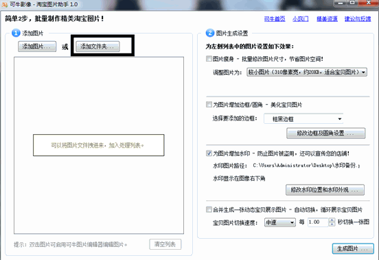Screen dimensions: 379x260
Task: Maximize the 淘宝图片助手 window
Action: tap(352, 3)
